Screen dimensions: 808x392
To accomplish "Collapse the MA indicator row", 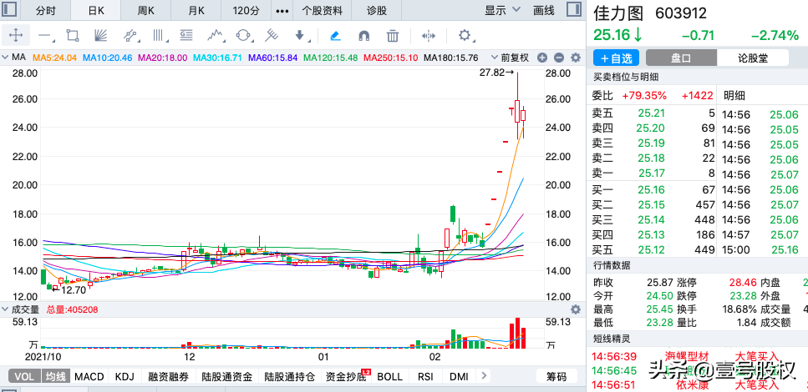I will [6, 57].
